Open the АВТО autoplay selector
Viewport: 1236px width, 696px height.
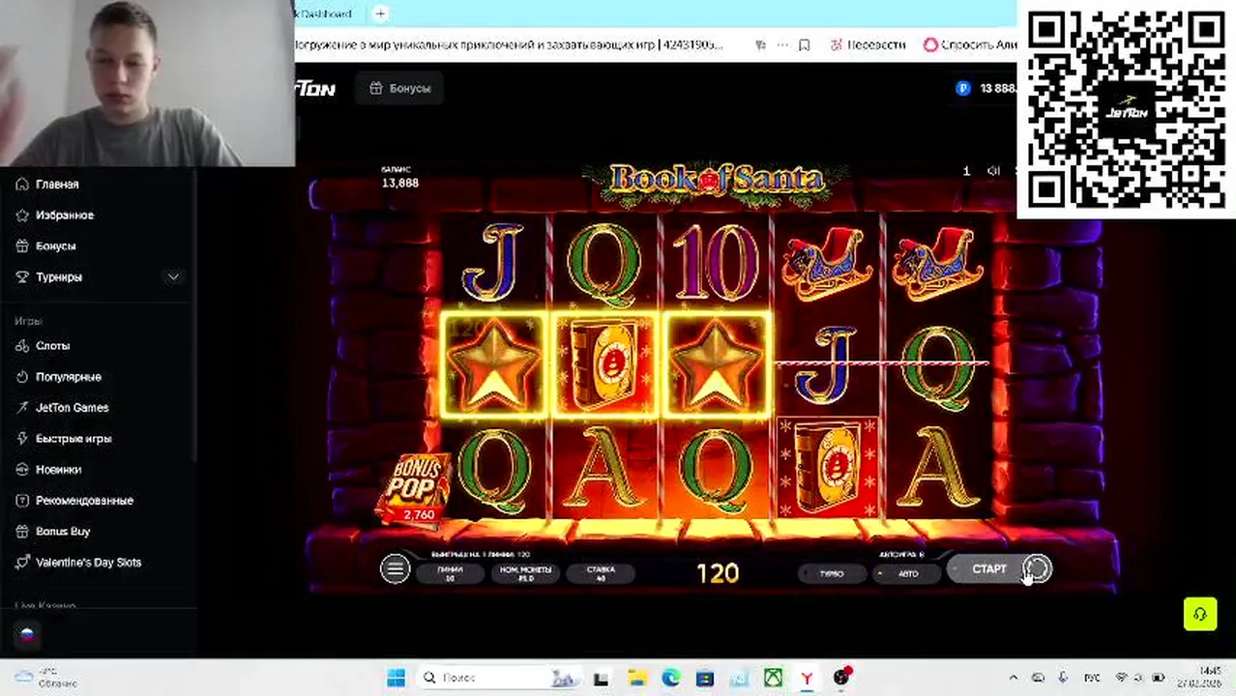(907, 573)
